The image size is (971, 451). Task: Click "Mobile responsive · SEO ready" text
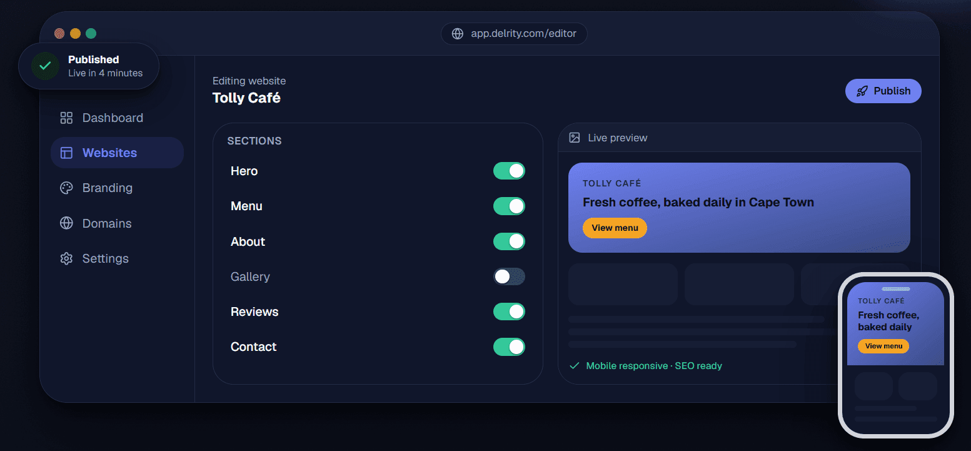point(654,366)
